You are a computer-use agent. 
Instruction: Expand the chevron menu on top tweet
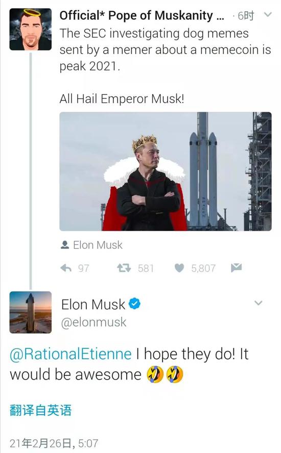tap(268, 14)
